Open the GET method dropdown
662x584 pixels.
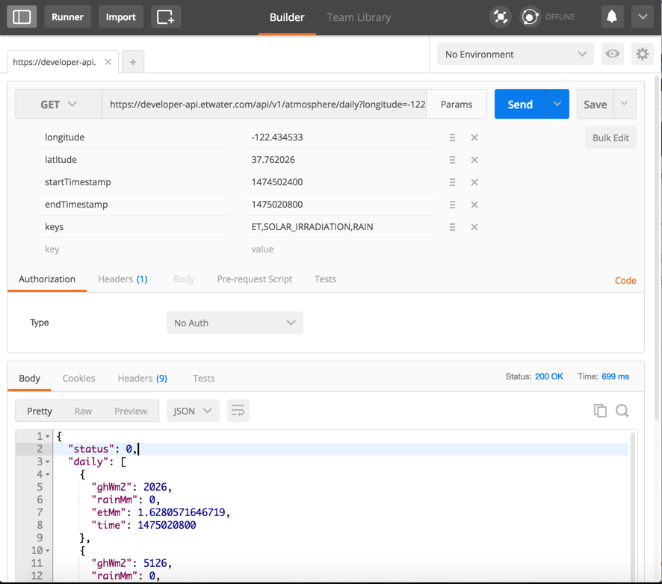pos(58,105)
